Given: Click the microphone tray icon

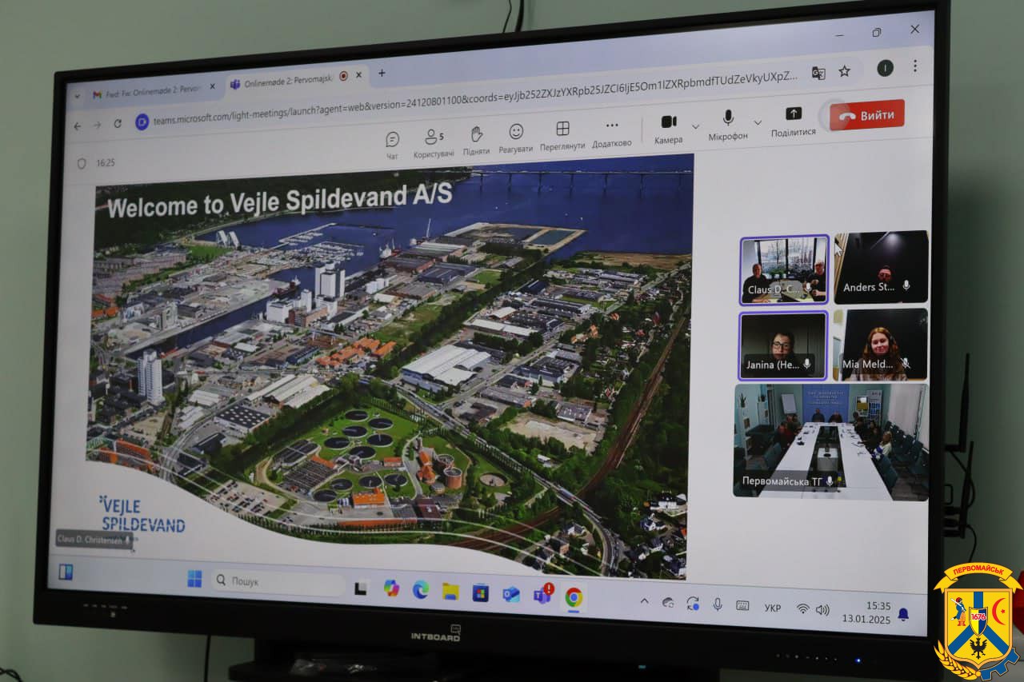Looking at the screenshot, I should (x=718, y=604).
